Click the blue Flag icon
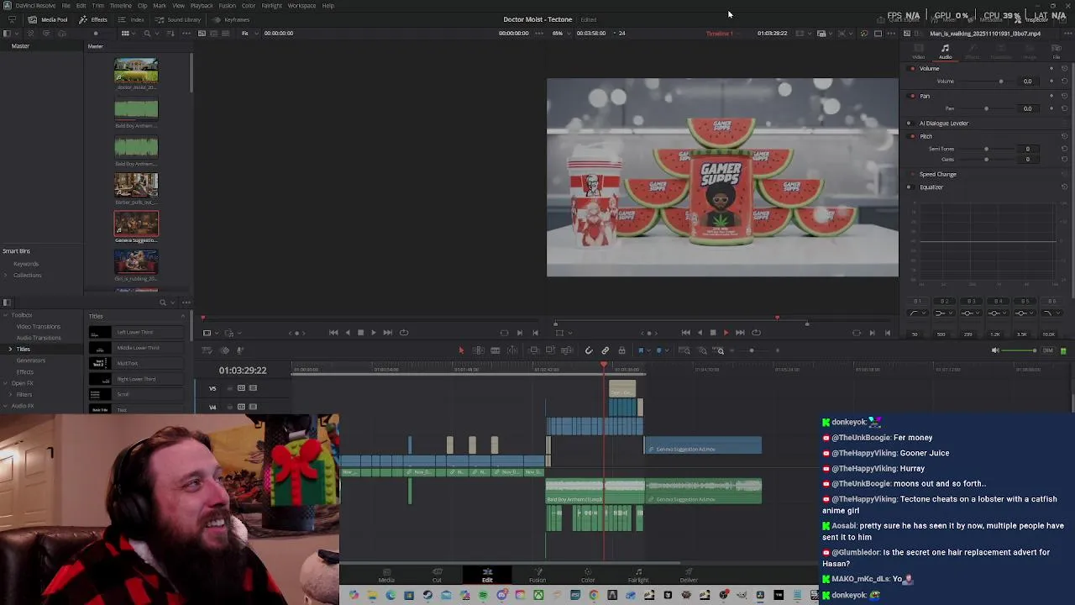Viewport: 1075px width, 605px height. [641, 350]
